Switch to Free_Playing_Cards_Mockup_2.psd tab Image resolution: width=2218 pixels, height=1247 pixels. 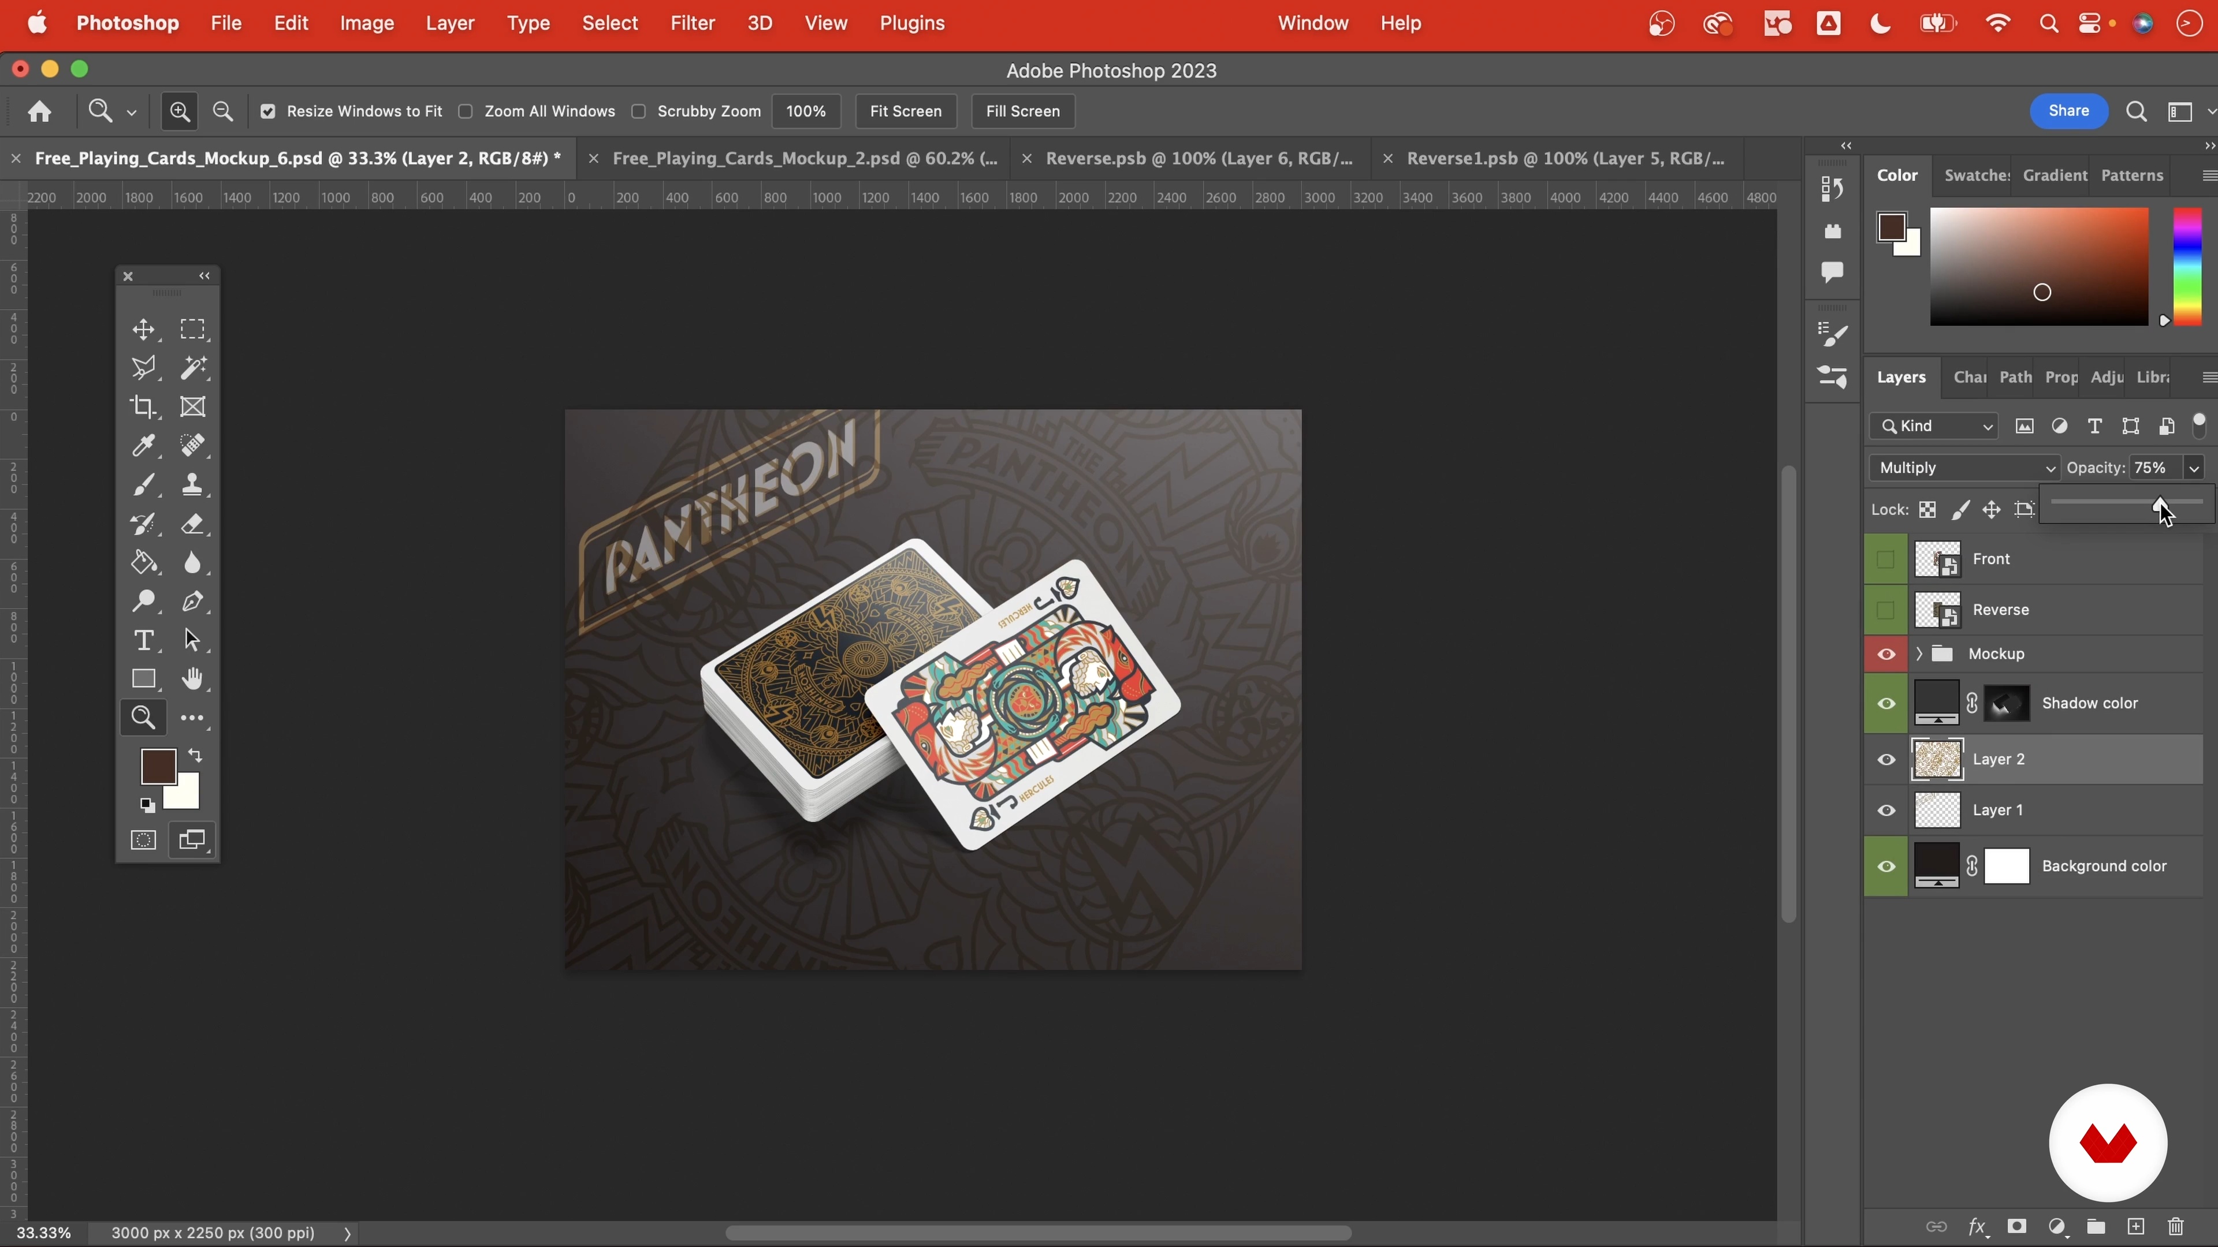[805, 158]
